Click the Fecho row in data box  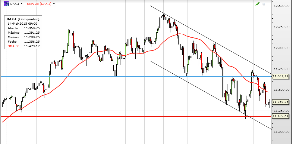pos(23,41)
